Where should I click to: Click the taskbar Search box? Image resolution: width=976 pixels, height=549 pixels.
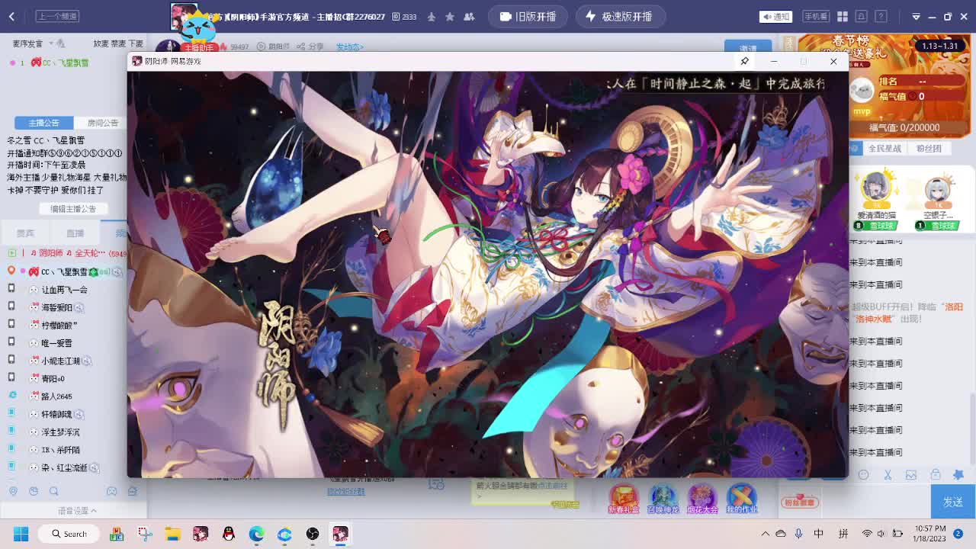[69, 534]
